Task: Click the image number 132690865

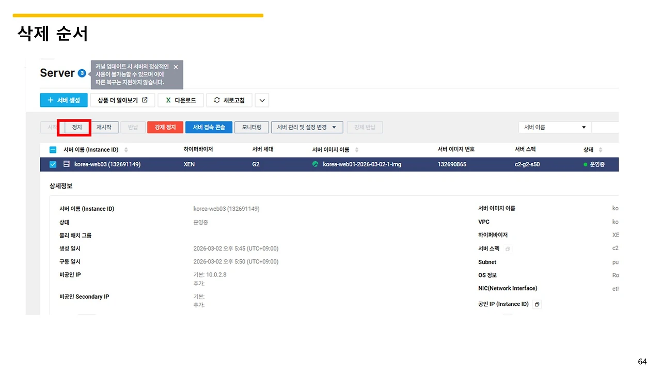Action: tap(452, 164)
